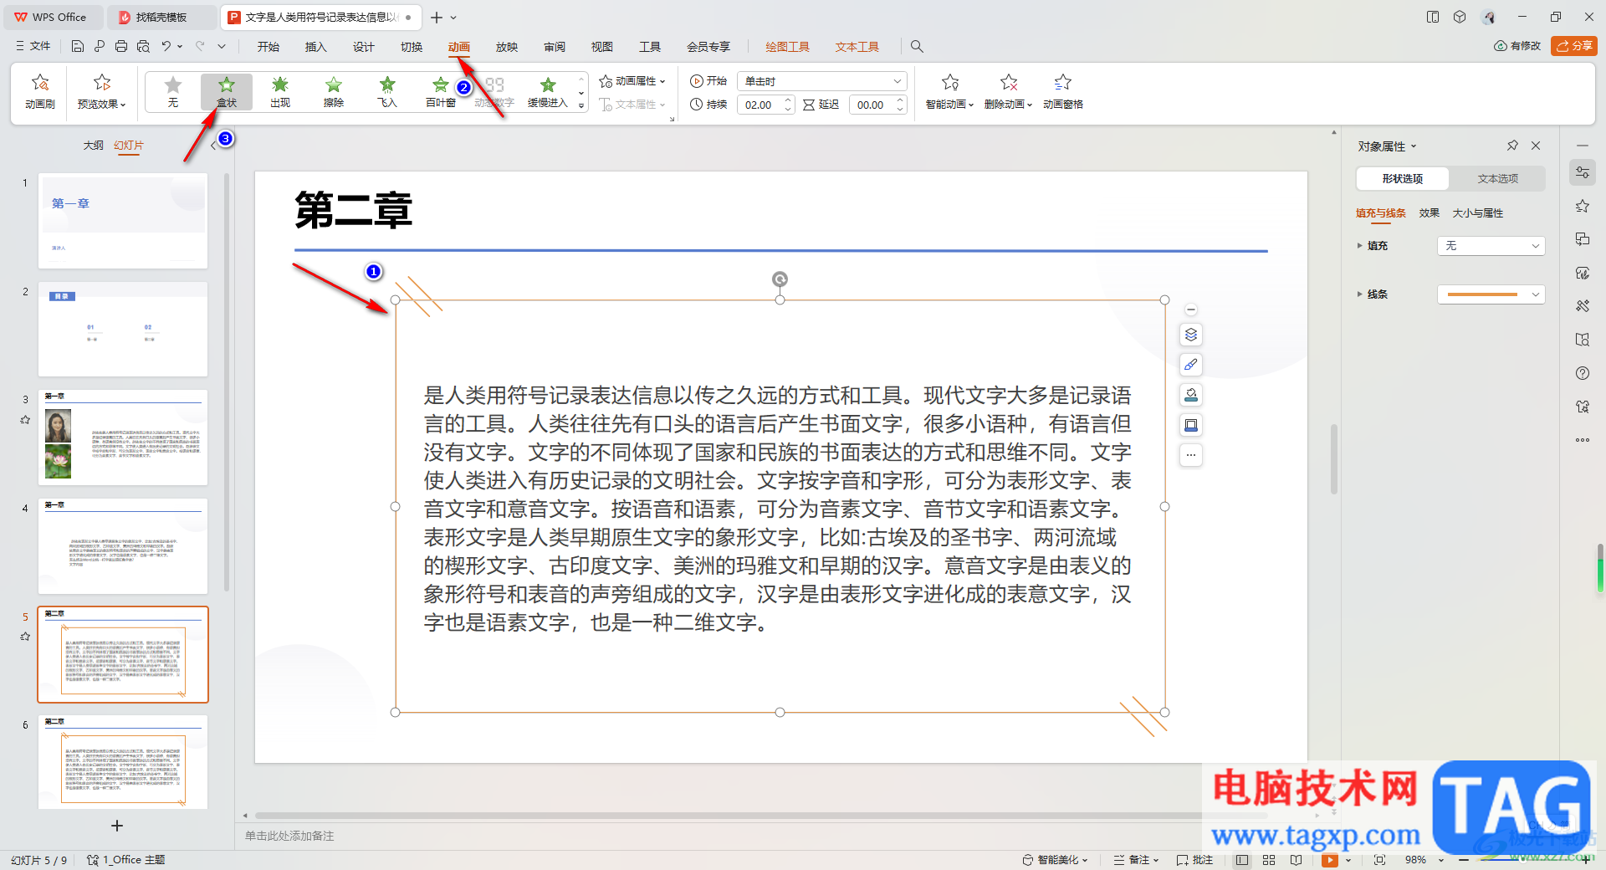Open the Animation Pane
The width and height of the screenshot is (1606, 870).
[x=1062, y=90]
